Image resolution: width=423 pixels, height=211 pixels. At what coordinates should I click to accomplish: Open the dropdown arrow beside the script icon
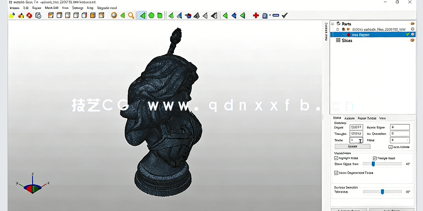tap(270, 16)
